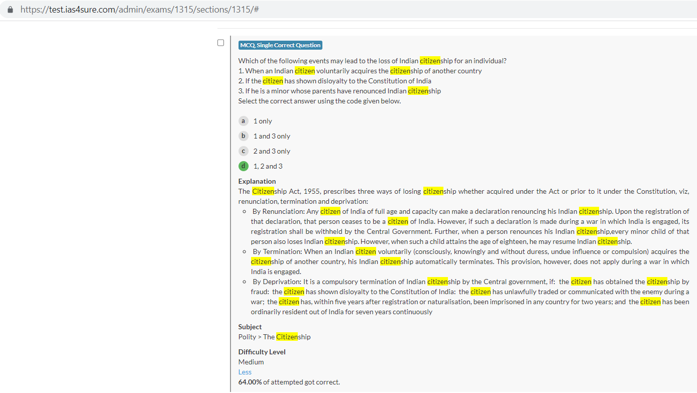The width and height of the screenshot is (697, 393).
Task: Collapse details with the Less link
Action: (x=245, y=372)
